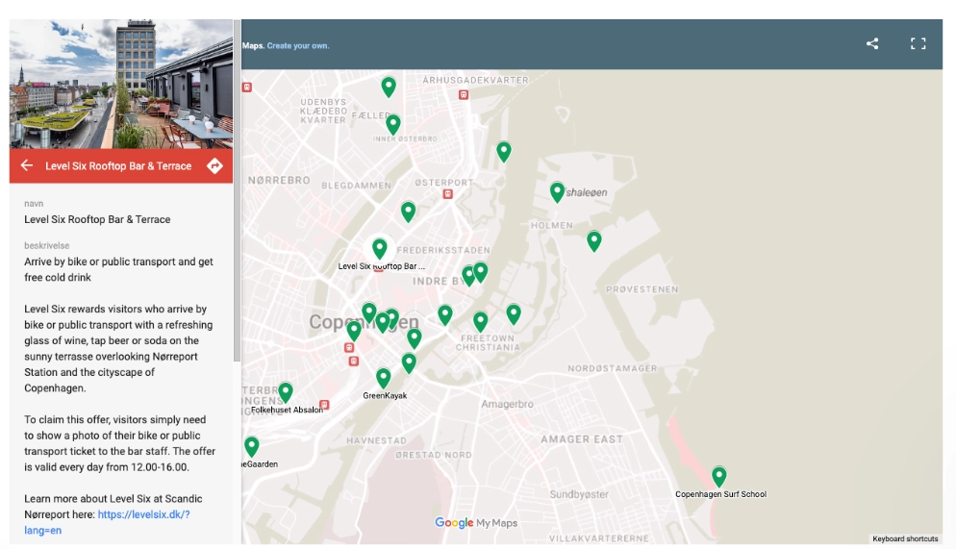Click the map pin labeled eGaarden
Viewport: 956px width, 549px height.
(252, 447)
